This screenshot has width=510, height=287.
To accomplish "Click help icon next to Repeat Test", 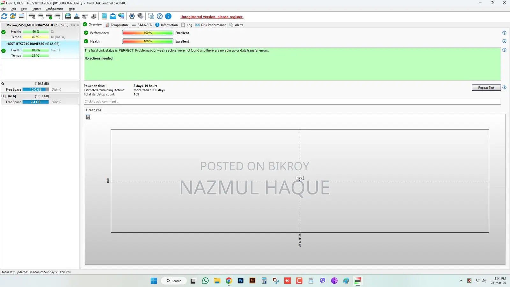I will (x=504, y=87).
